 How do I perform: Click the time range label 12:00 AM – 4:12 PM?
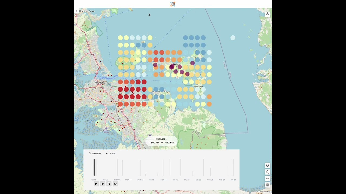coord(161,143)
